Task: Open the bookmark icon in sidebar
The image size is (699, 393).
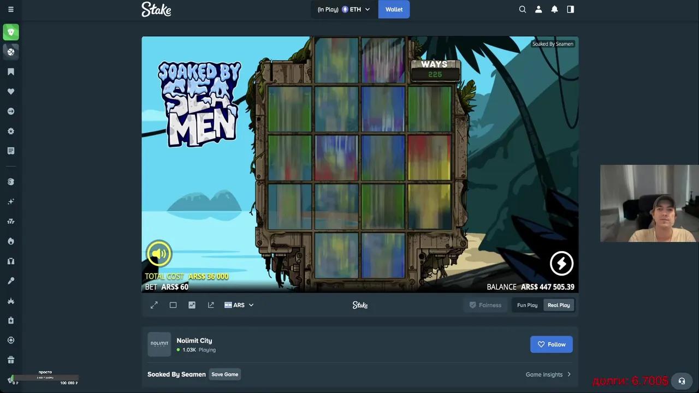Action: pos(11,72)
